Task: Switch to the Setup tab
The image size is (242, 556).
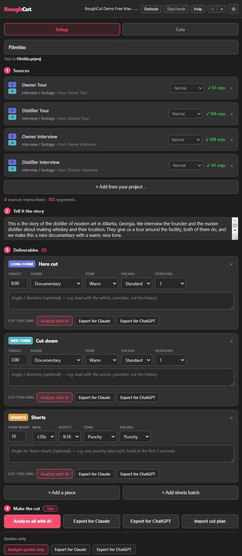Action: coord(62,29)
